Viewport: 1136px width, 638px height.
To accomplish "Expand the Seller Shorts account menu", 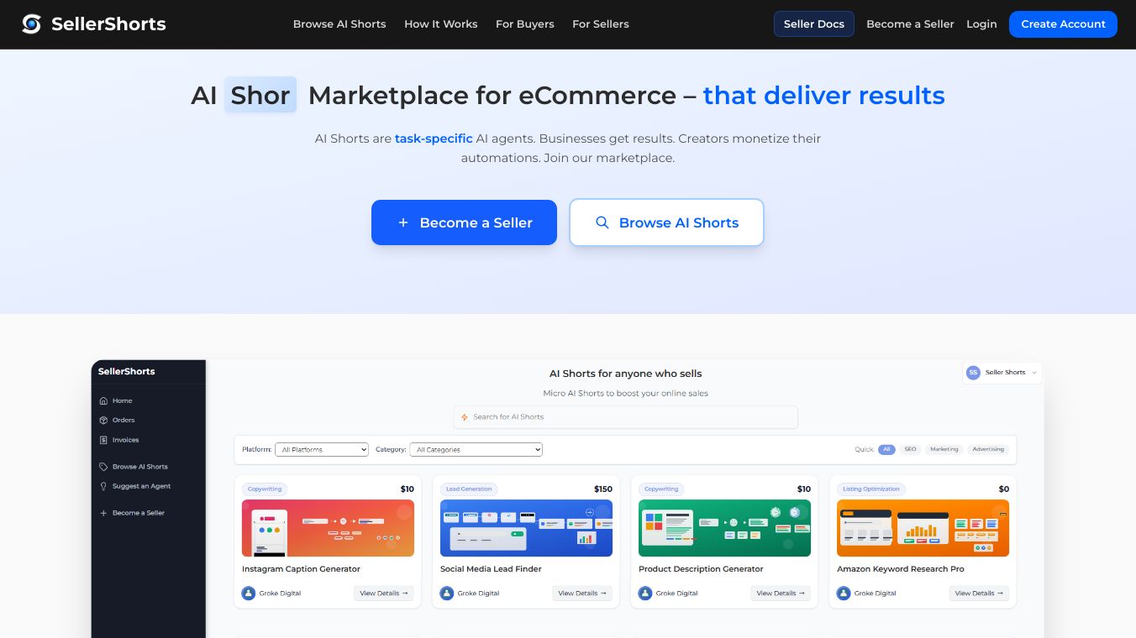I will point(1002,373).
